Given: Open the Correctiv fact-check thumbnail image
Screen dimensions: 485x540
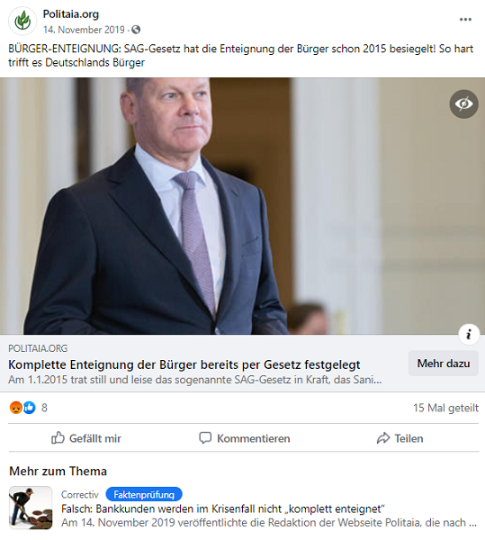Looking at the screenshot, I should (31, 508).
